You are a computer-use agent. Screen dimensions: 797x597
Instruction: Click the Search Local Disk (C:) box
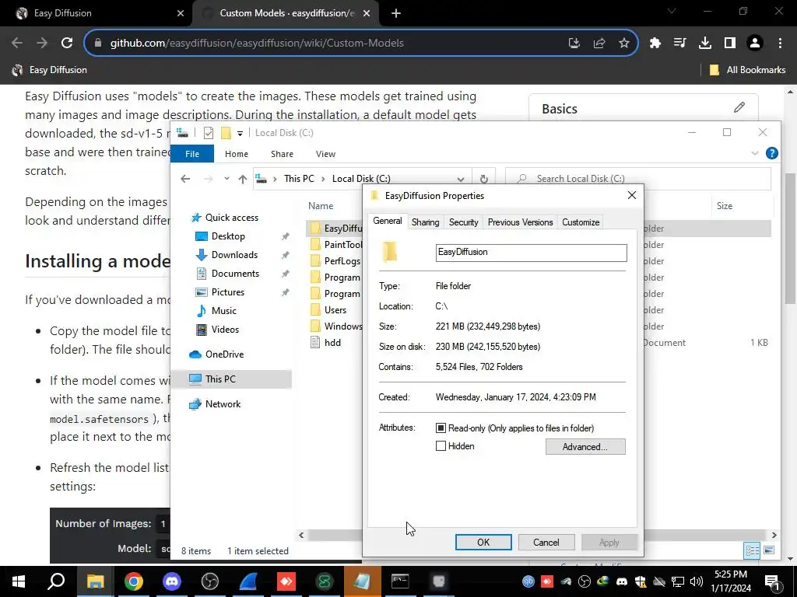[x=638, y=179]
